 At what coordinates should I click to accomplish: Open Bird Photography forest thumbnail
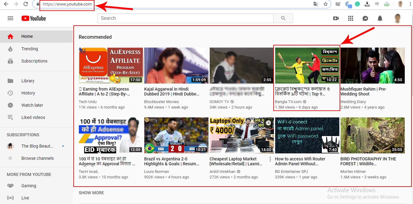tap(373, 135)
